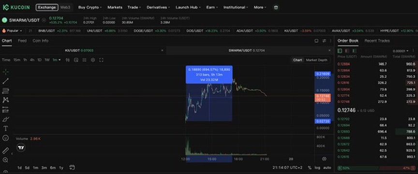Open the SWARM/USDT pair selector arrow
The image size is (418, 174).
(x=44, y=20)
